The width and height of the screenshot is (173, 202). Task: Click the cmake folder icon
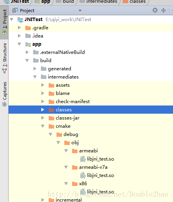tap(51, 126)
